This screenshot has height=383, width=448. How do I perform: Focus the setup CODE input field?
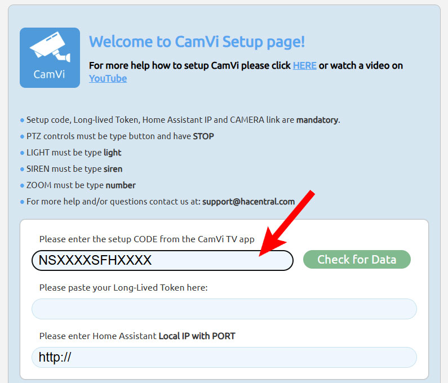coord(162,260)
